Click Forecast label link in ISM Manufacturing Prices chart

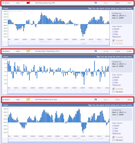pos(119,137)
